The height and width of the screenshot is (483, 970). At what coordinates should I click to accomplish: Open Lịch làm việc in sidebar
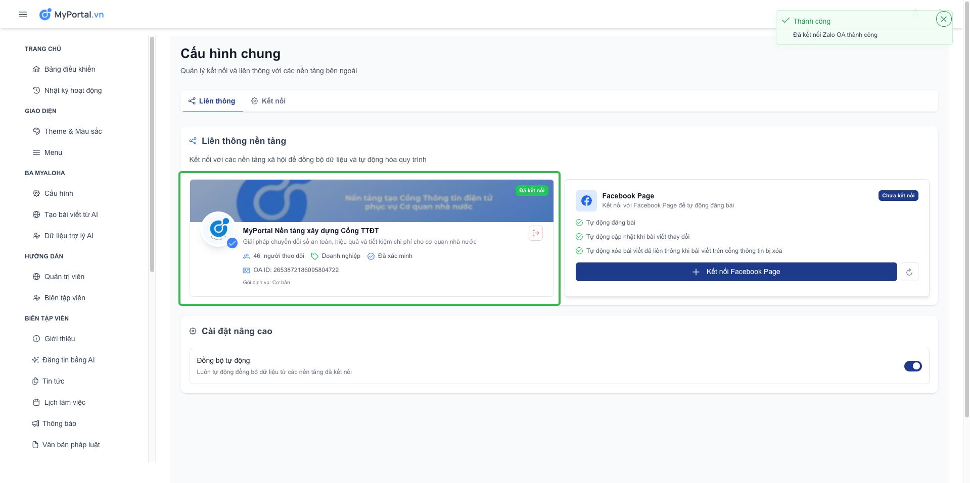coord(65,402)
